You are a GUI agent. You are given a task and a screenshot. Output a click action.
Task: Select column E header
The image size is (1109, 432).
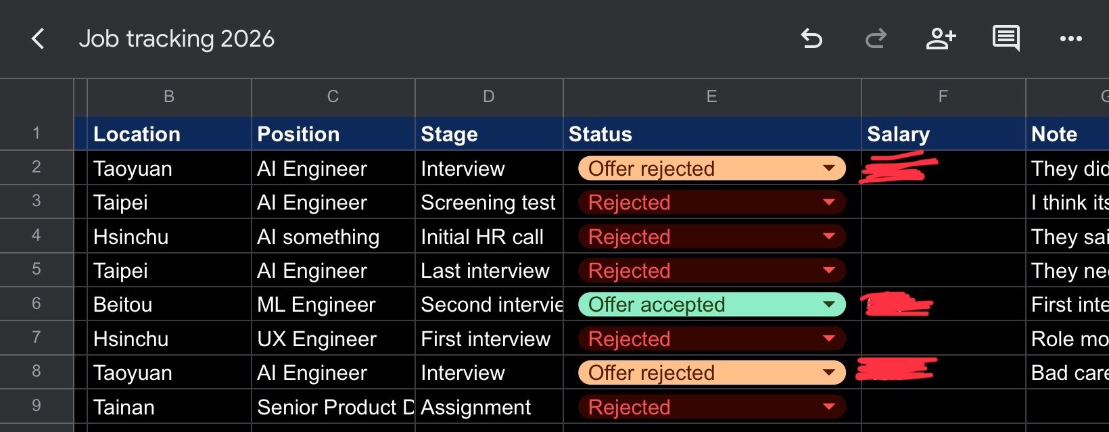712,97
